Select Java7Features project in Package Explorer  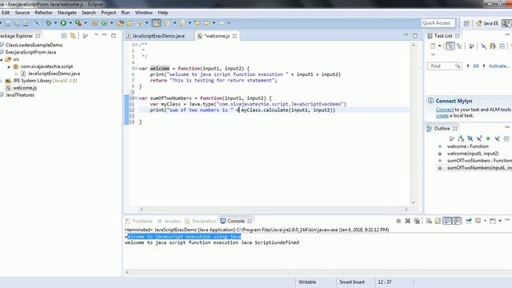point(19,95)
